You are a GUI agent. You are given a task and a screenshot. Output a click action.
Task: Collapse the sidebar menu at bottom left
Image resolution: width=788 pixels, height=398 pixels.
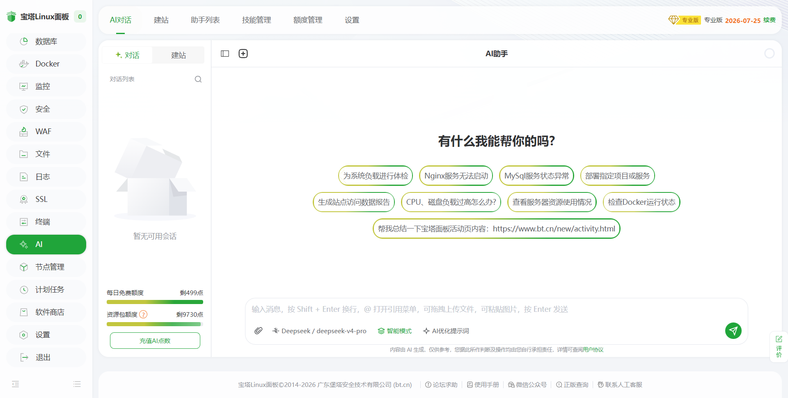[x=16, y=384]
